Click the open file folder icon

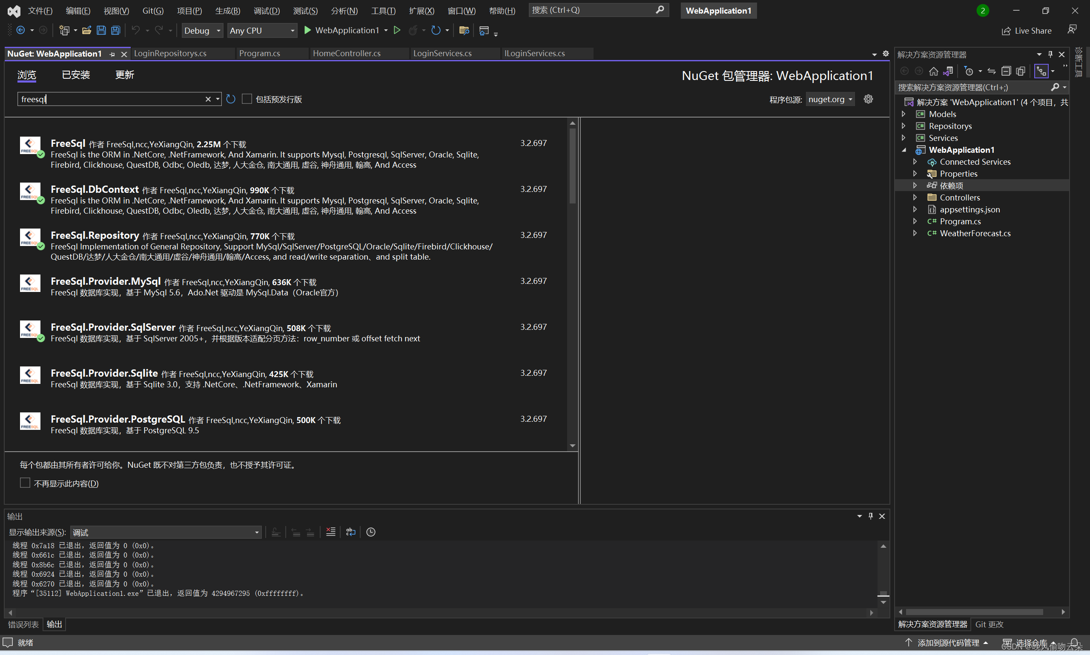86,30
